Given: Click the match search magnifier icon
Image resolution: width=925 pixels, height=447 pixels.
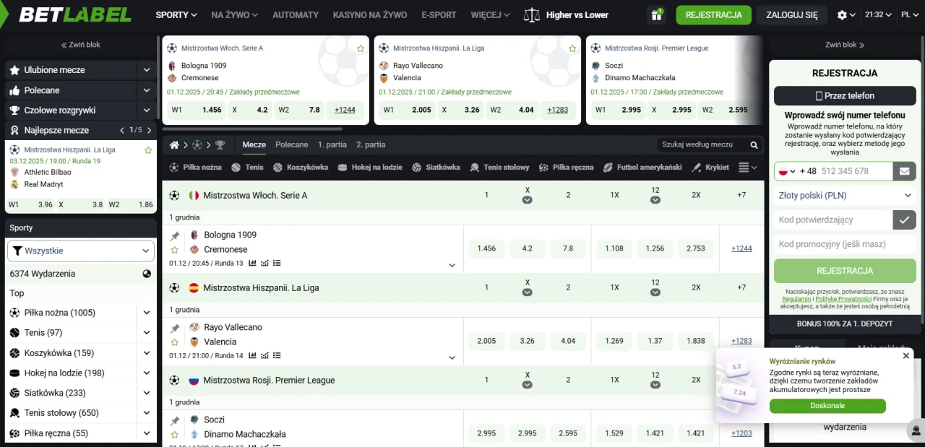Looking at the screenshot, I should pyautogui.click(x=753, y=144).
